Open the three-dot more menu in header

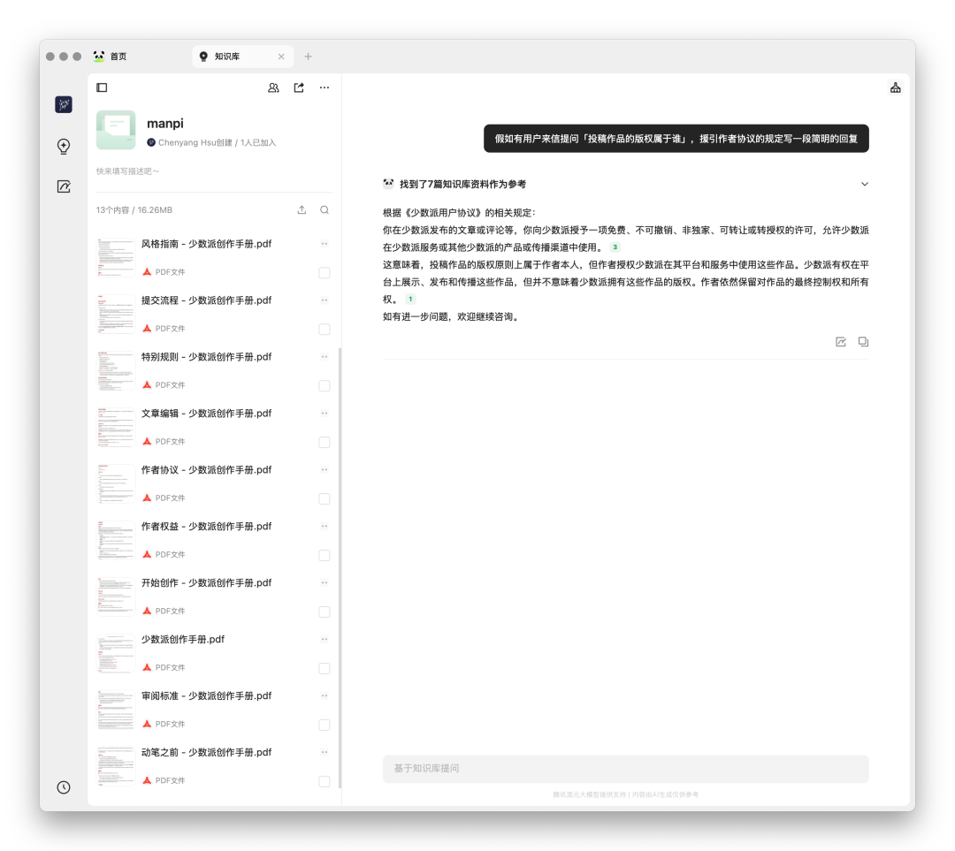coord(325,87)
